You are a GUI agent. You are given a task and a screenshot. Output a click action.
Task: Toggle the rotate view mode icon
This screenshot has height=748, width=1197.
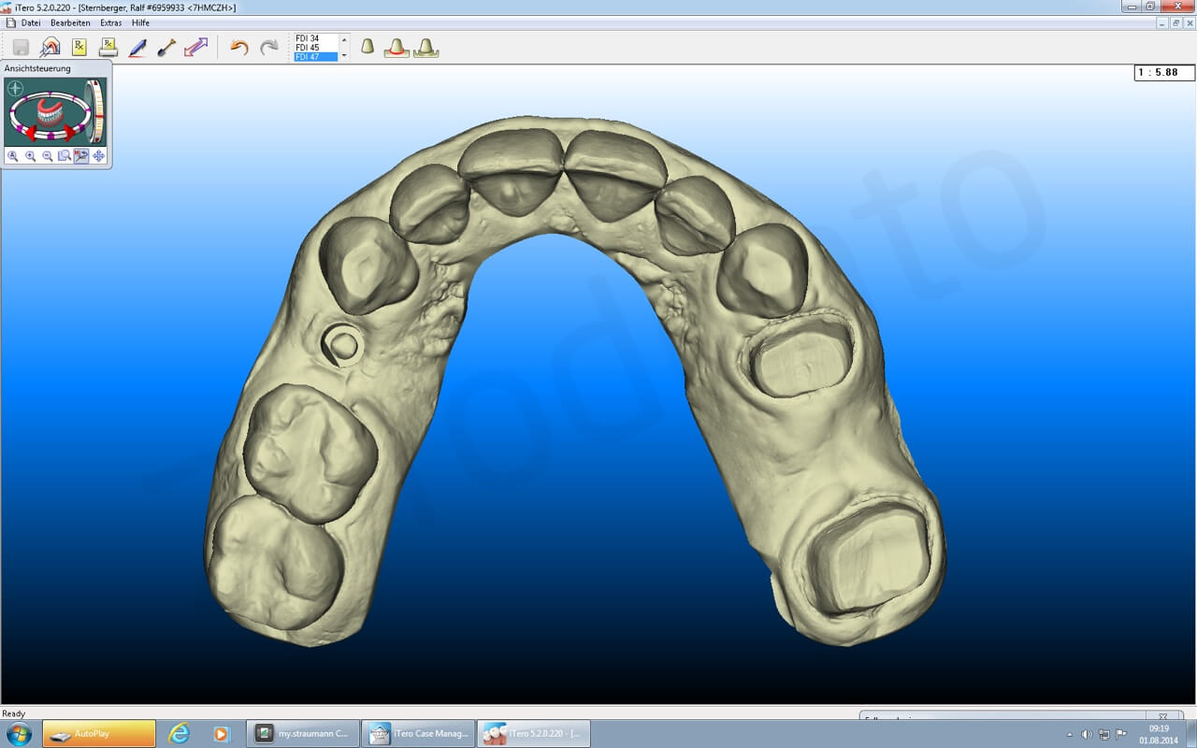tap(81, 156)
